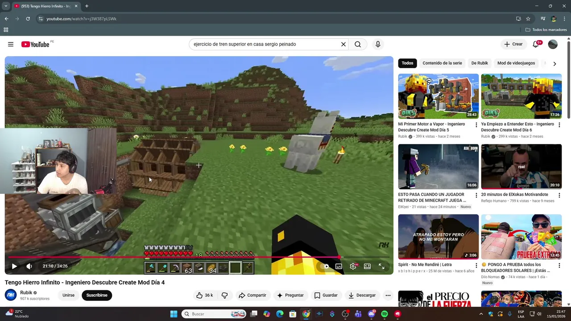Join the channel with Unirse

click(x=68, y=295)
